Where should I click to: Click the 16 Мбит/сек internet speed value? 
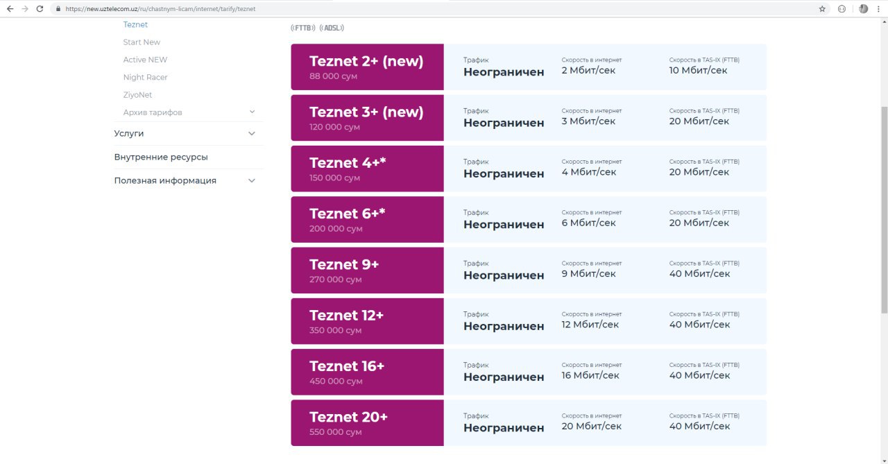[590, 375]
